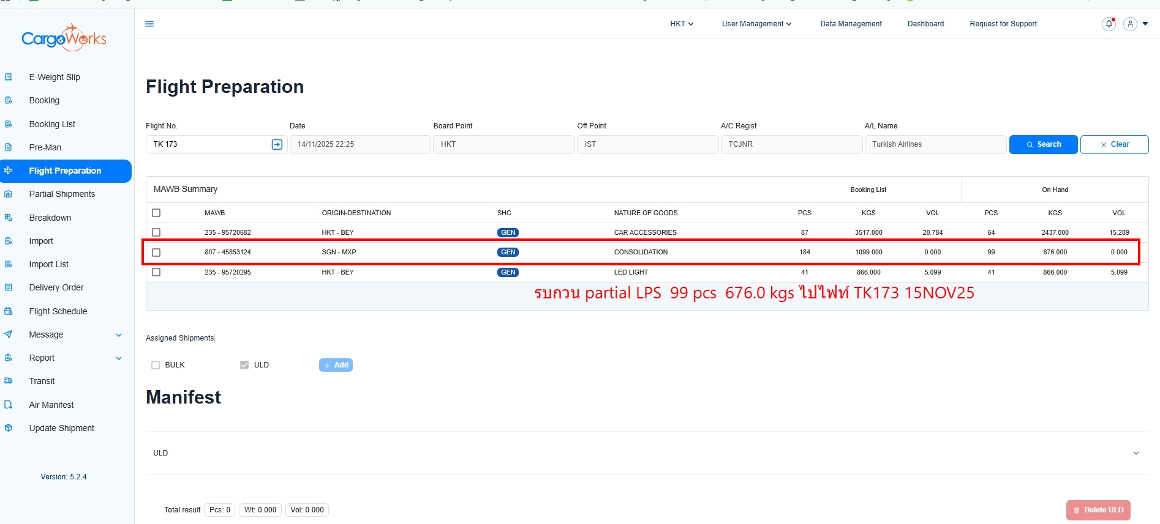The height and width of the screenshot is (524, 1160).
Task: Toggle the select-all checkbox in MAWB header
Action: click(x=156, y=213)
